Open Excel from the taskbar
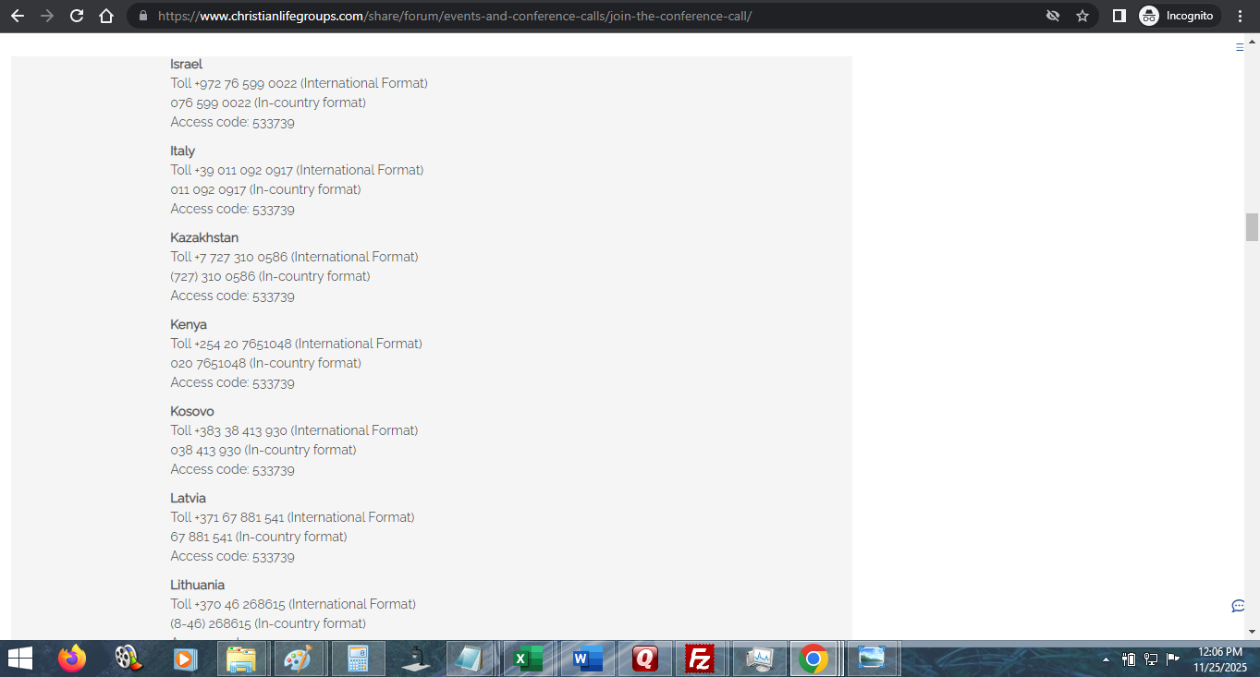 [528, 659]
